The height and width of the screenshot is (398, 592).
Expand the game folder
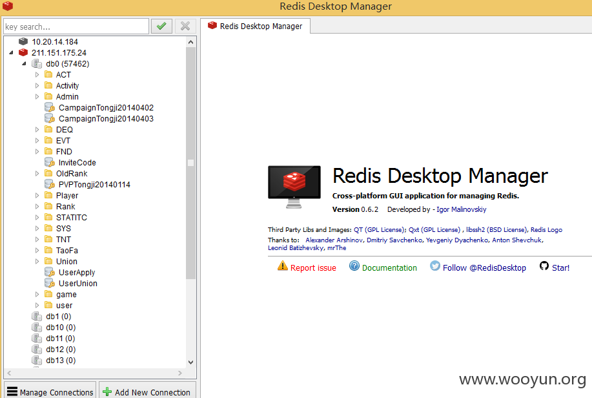point(37,294)
